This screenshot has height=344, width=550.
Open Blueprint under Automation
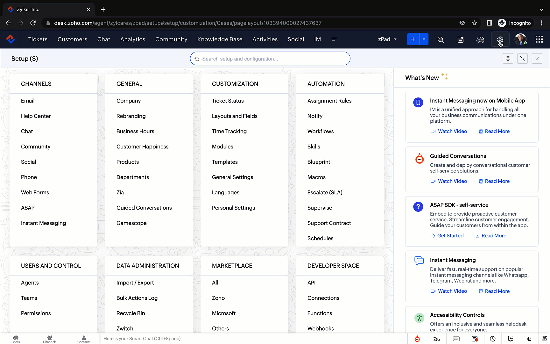point(319,162)
